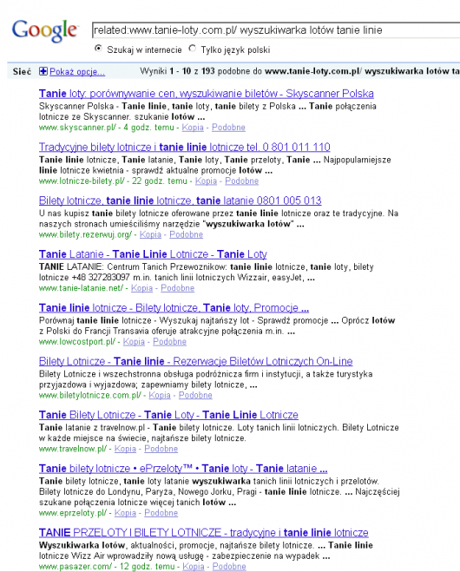Click snippet text 'TANIE LATANIE: Centrum Tanich Przewoznikow'

pos(133,267)
